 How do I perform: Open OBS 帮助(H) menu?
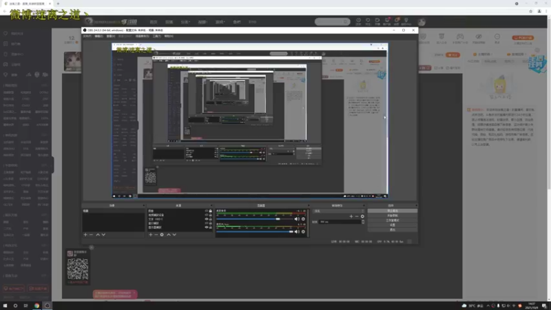[169, 37]
